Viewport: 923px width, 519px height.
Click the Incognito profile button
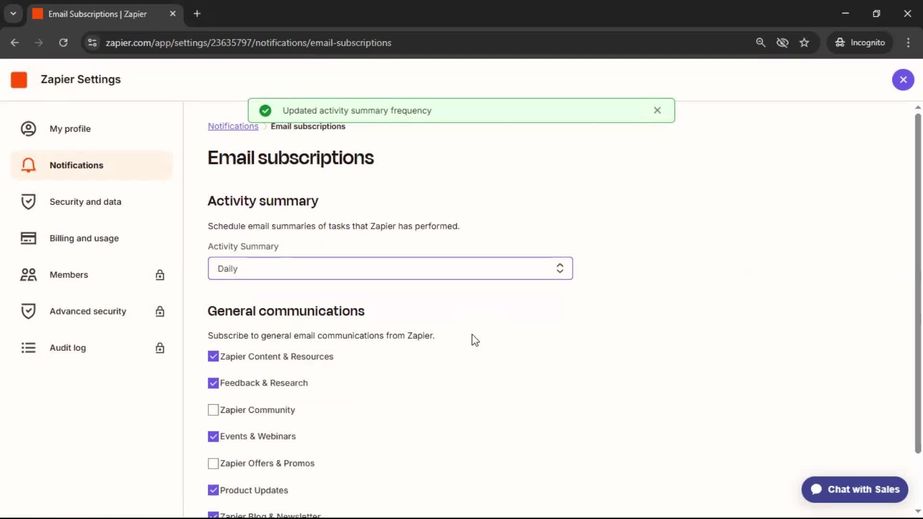coord(861,43)
